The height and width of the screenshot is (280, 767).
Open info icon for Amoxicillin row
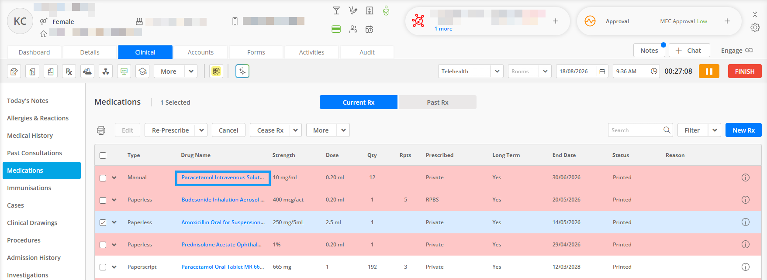pos(746,222)
